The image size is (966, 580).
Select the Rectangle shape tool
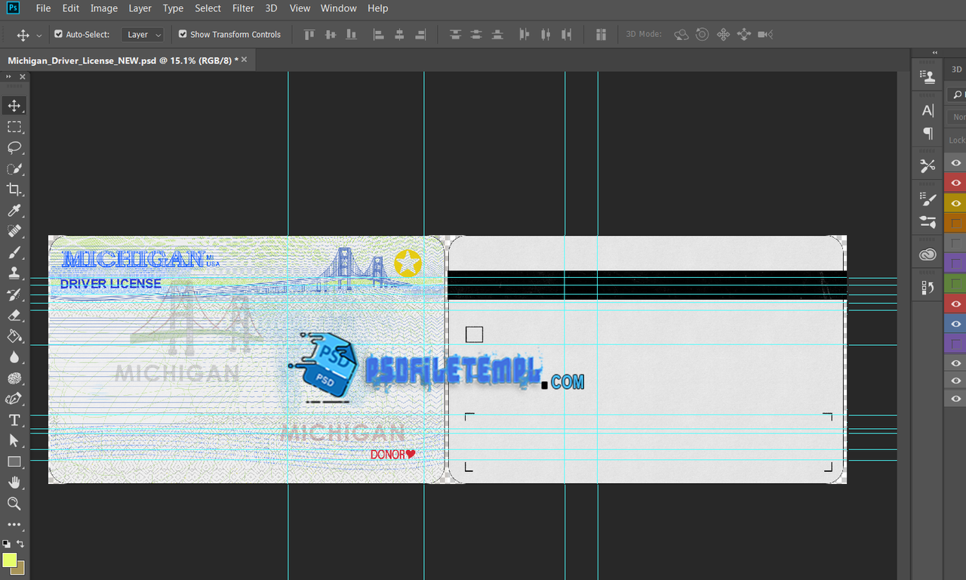(14, 461)
